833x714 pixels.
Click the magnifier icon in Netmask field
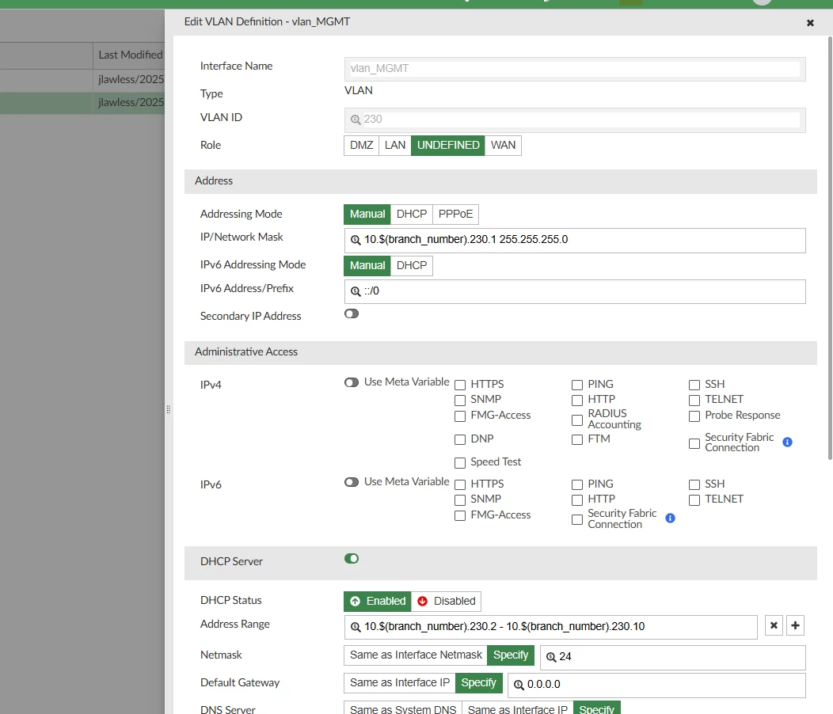[x=551, y=657]
